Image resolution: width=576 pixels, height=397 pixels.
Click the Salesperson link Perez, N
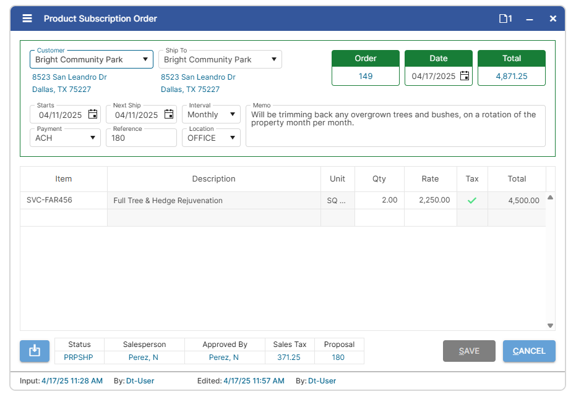point(144,357)
